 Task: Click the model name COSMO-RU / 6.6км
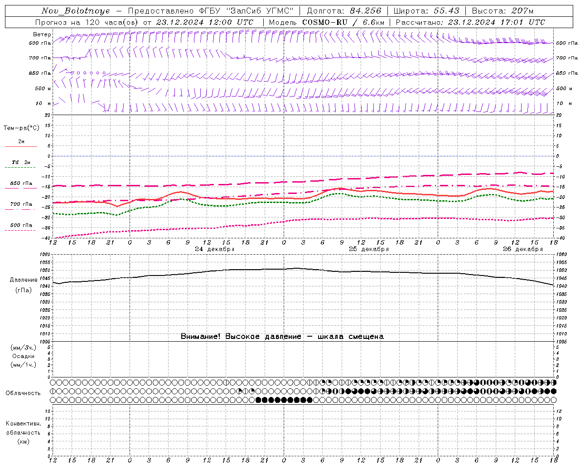click(x=343, y=22)
